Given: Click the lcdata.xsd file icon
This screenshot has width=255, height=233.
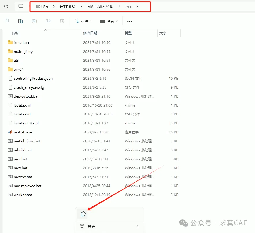Looking at the screenshot, I should [x=10, y=114].
